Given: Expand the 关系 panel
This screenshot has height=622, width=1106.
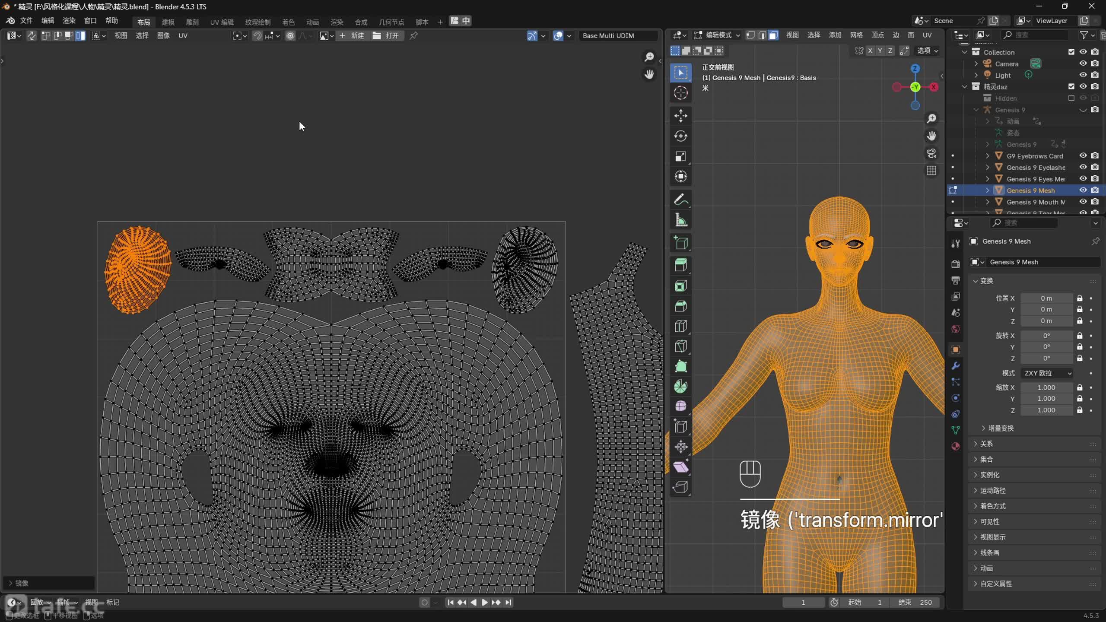Looking at the screenshot, I should point(986,444).
